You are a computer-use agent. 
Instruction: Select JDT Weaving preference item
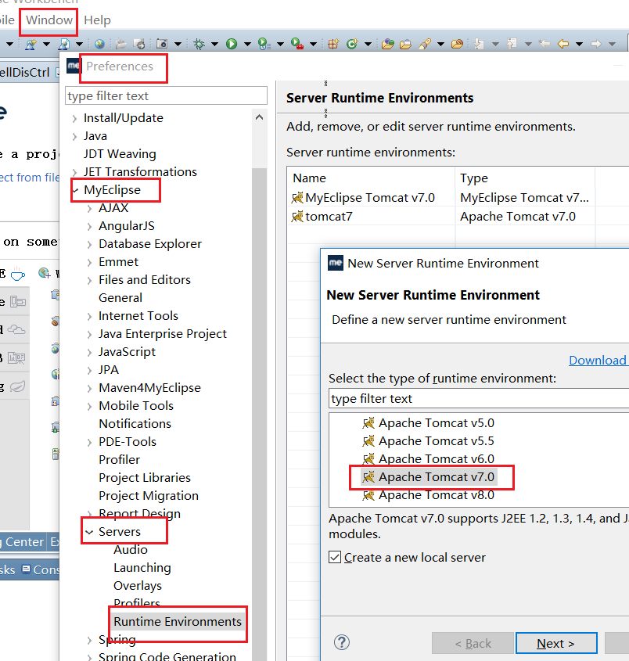pos(120,154)
